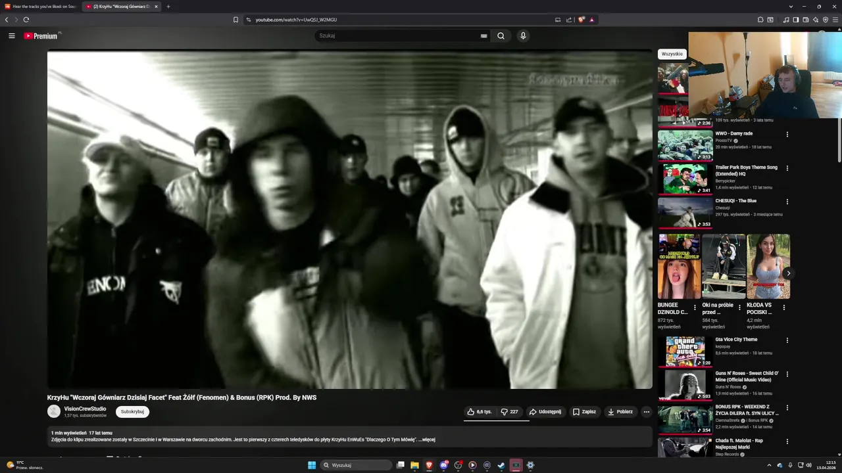Screen dimensions: 842x473
Task: Open the Windows Start menu
Action: 312,465
